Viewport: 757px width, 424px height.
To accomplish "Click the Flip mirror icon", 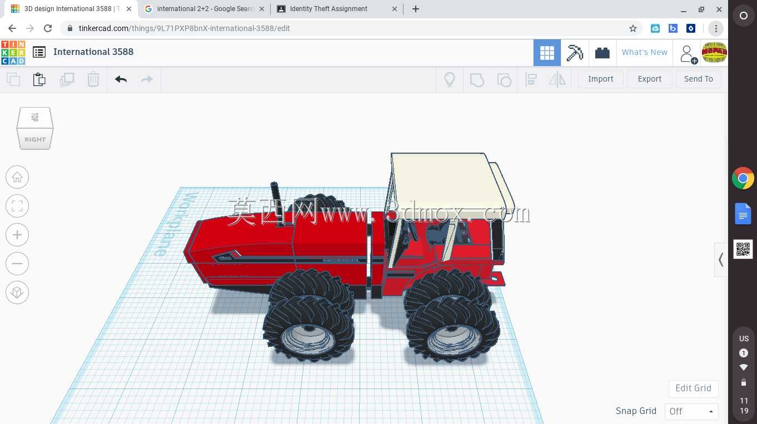I will 557,79.
